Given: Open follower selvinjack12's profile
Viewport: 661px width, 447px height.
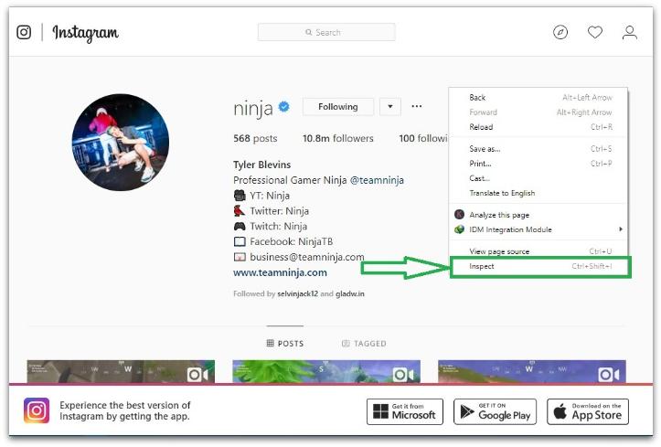Looking at the screenshot, I should coord(298,293).
